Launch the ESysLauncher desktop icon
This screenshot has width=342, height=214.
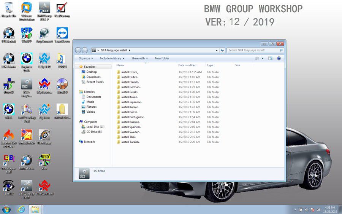(44, 86)
